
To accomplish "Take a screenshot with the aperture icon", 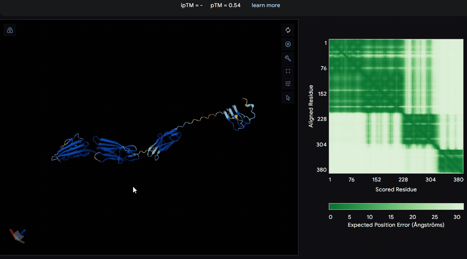I will 288,44.
